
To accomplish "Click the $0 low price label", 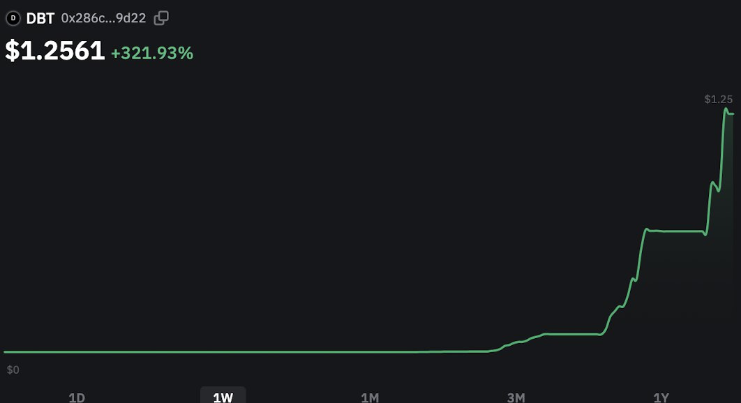I will 13,370.
